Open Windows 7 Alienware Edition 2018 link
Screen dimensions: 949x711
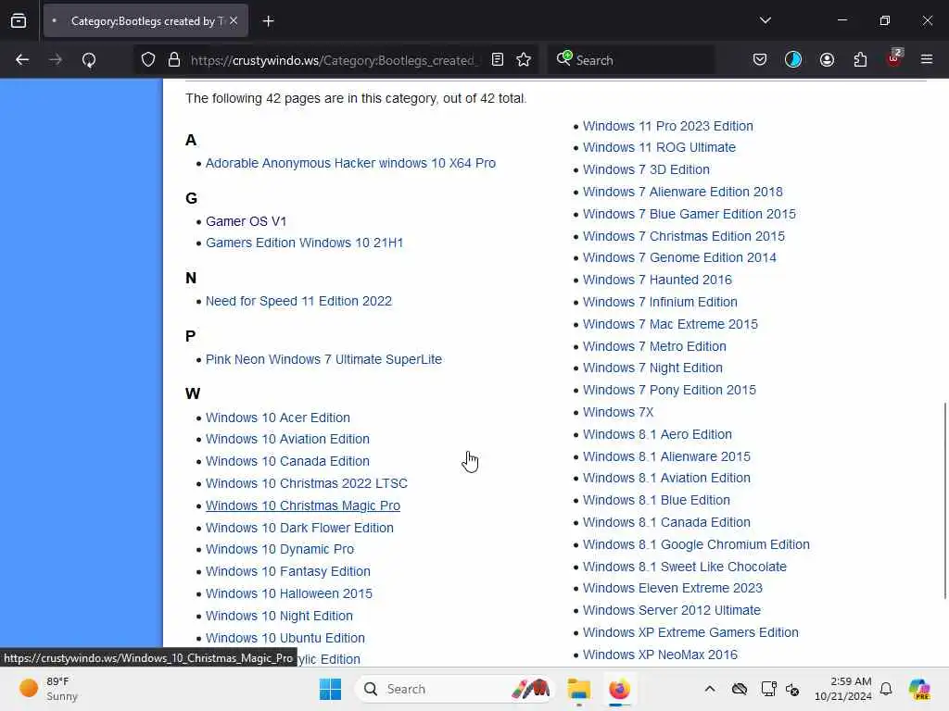pos(683,193)
